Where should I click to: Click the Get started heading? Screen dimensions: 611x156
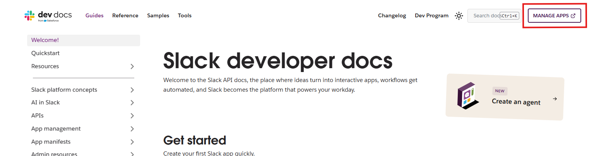coord(195,140)
